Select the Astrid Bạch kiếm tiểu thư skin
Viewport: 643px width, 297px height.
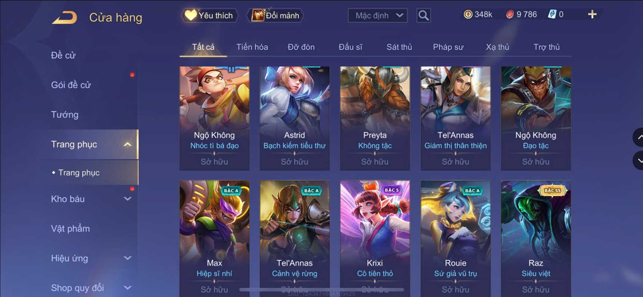(294, 118)
